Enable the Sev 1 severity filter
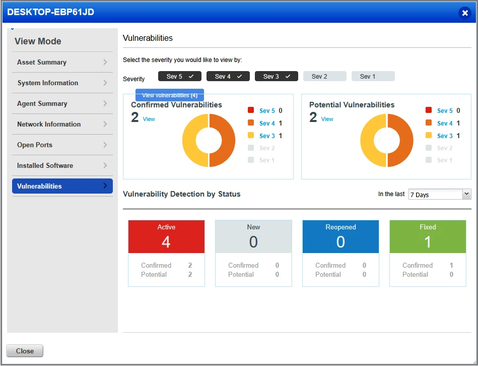Screen dimensions: 478x366 coord(373,76)
